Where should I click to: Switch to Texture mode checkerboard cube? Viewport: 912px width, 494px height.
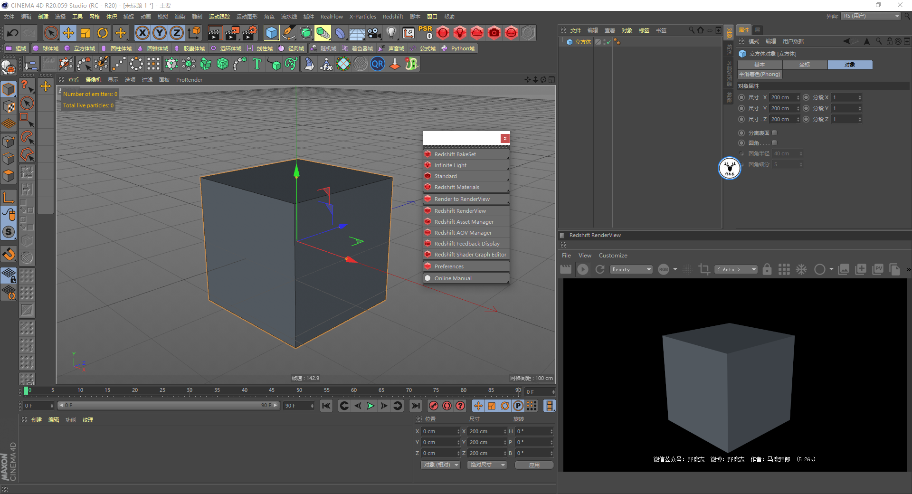(x=9, y=106)
